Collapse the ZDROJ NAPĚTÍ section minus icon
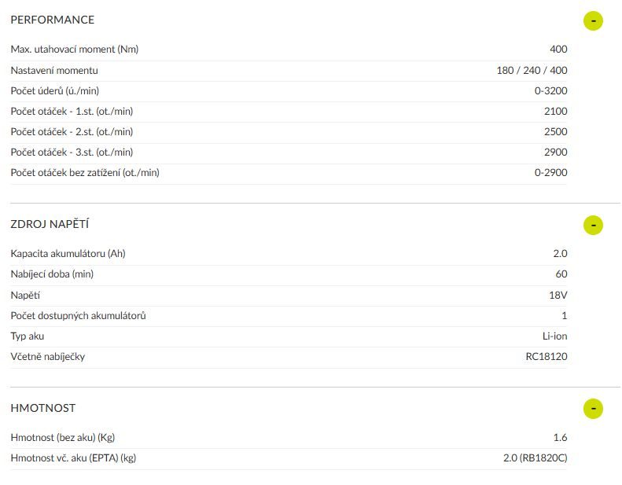The image size is (622, 485). pyautogui.click(x=593, y=225)
